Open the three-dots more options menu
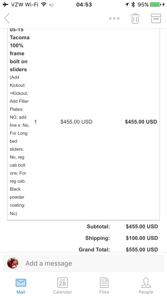 coord(114,18)
